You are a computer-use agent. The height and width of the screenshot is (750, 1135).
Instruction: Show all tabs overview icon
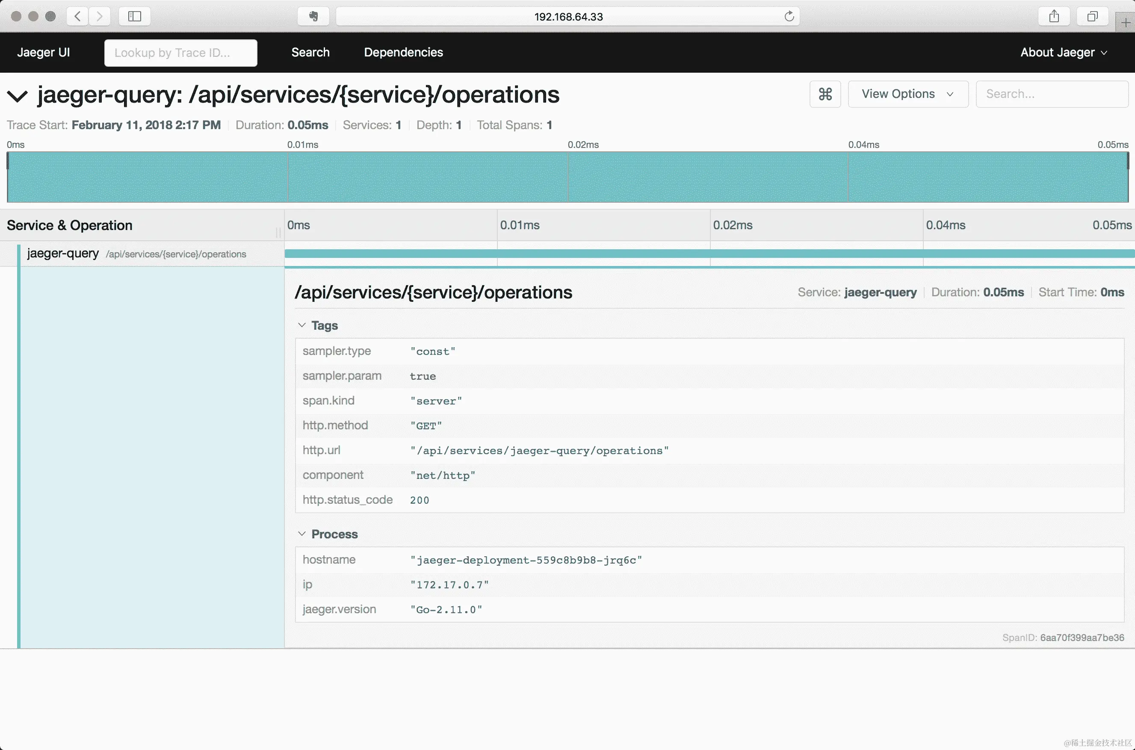pyautogui.click(x=1092, y=16)
